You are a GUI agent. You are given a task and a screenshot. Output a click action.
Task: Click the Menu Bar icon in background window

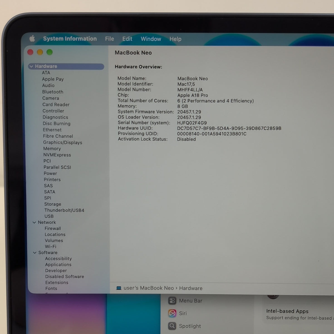click(x=172, y=301)
